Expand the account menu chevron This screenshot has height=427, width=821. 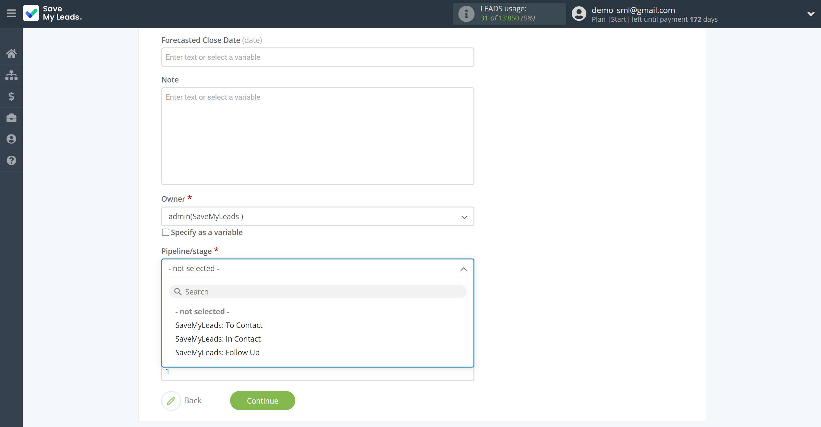(x=811, y=14)
